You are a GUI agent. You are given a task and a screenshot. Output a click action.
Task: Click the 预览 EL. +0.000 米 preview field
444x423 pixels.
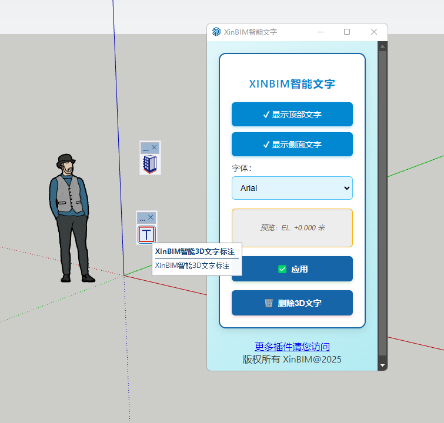pos(292,227)
